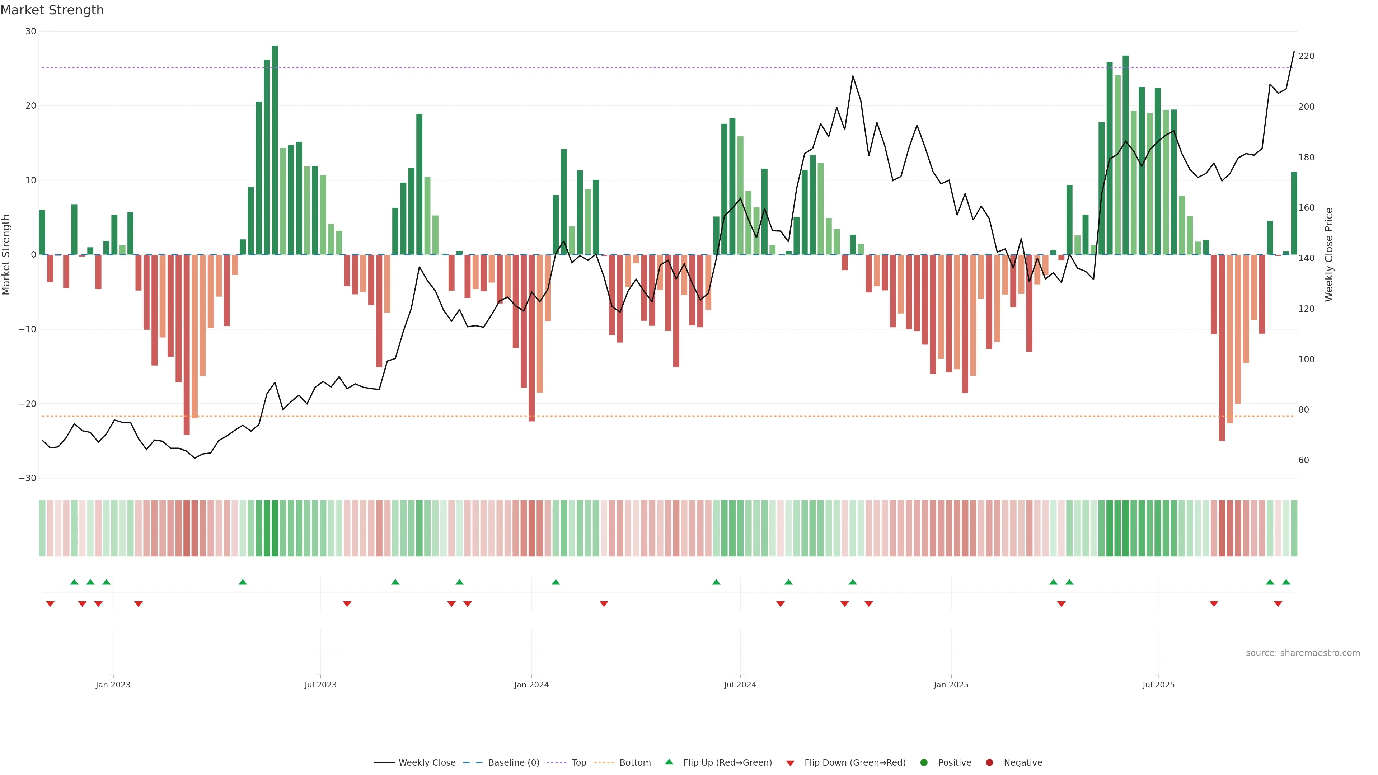1378x775 pixels.
Task: Click the green Flip Up legend triangle
Action: coord(669,762)
